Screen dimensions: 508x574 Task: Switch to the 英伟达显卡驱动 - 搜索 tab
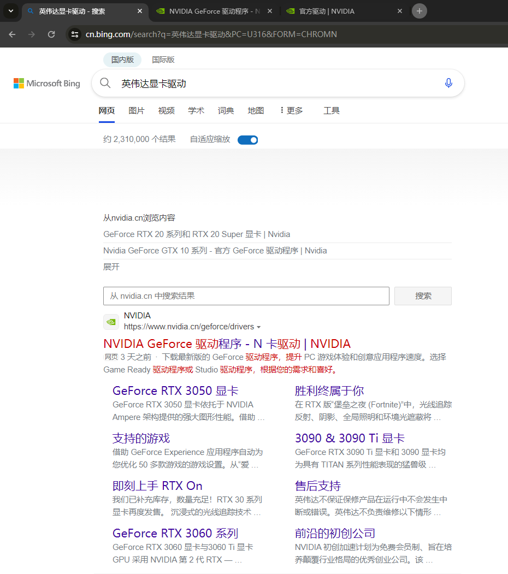point(85,11)
